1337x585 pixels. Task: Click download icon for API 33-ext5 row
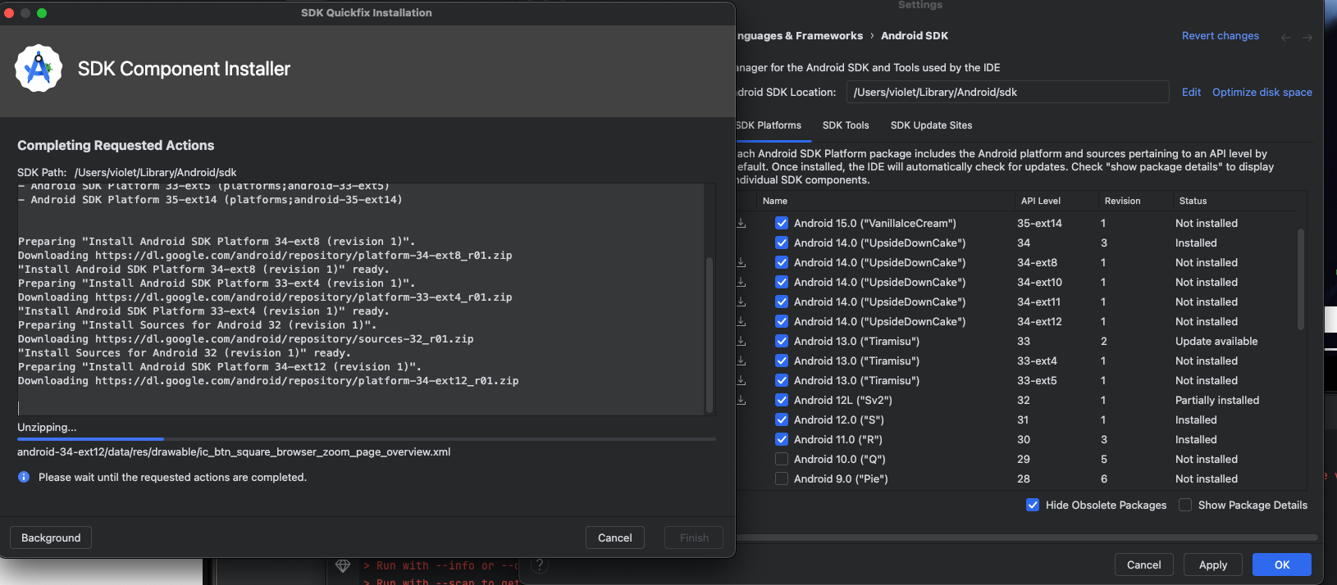click(x=742, y=380)
